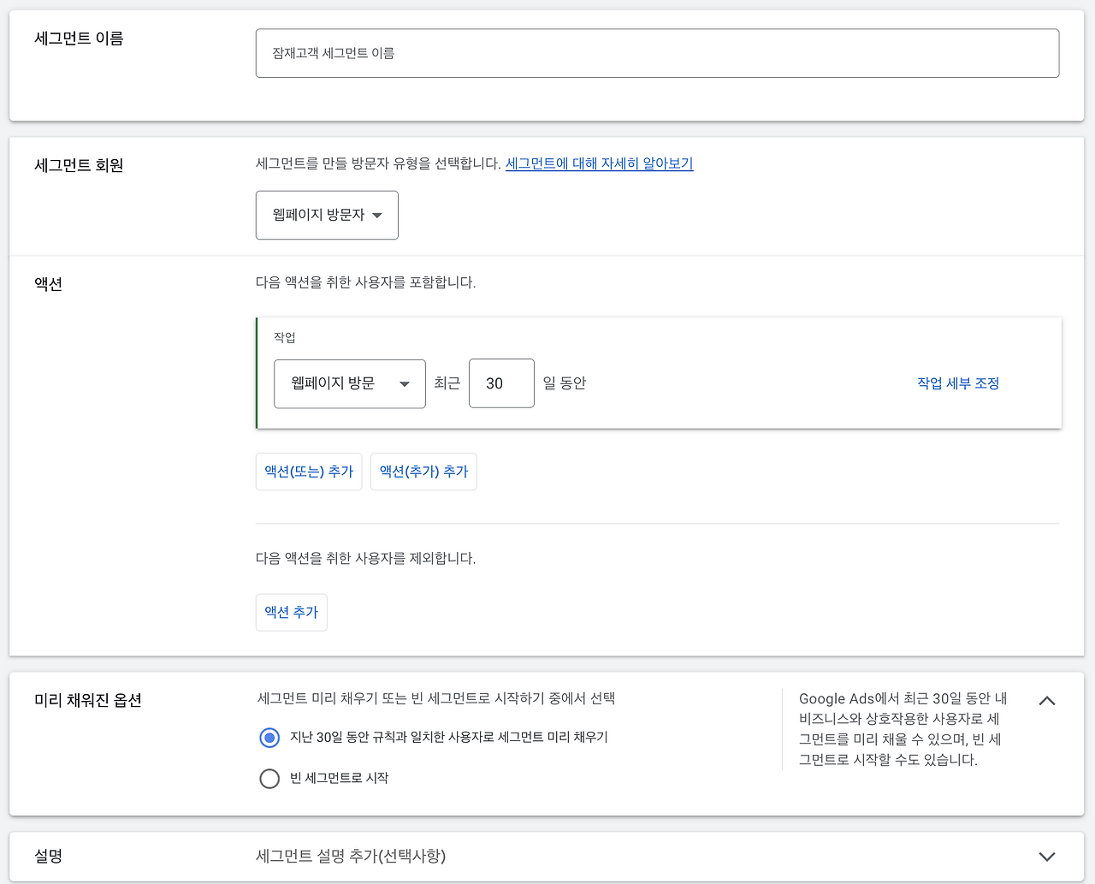Viewport: 1095px width, 884px height.
Task: Open the 작업 세부 조정 link
Action: pos(957,383)
